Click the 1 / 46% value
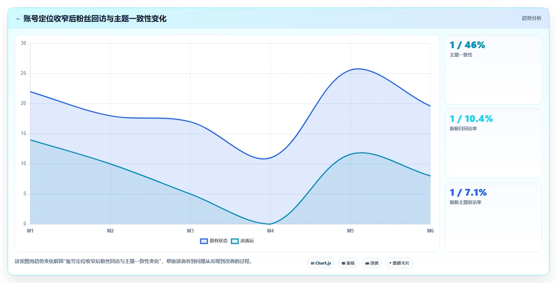Viewport: 557px width, 283px height. (467, 45)
